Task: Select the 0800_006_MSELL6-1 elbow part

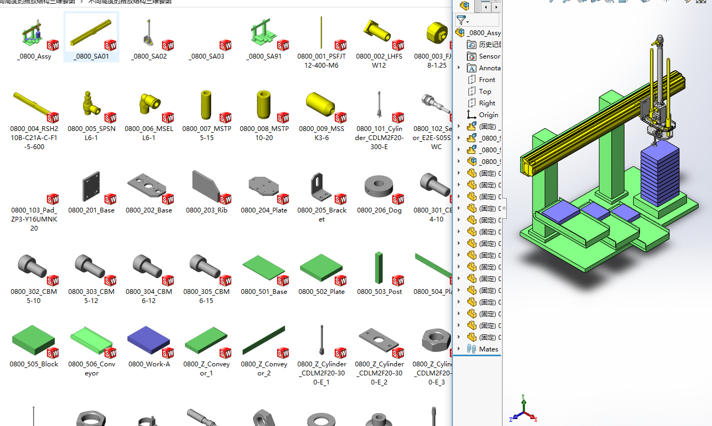Action: [149, 115]
